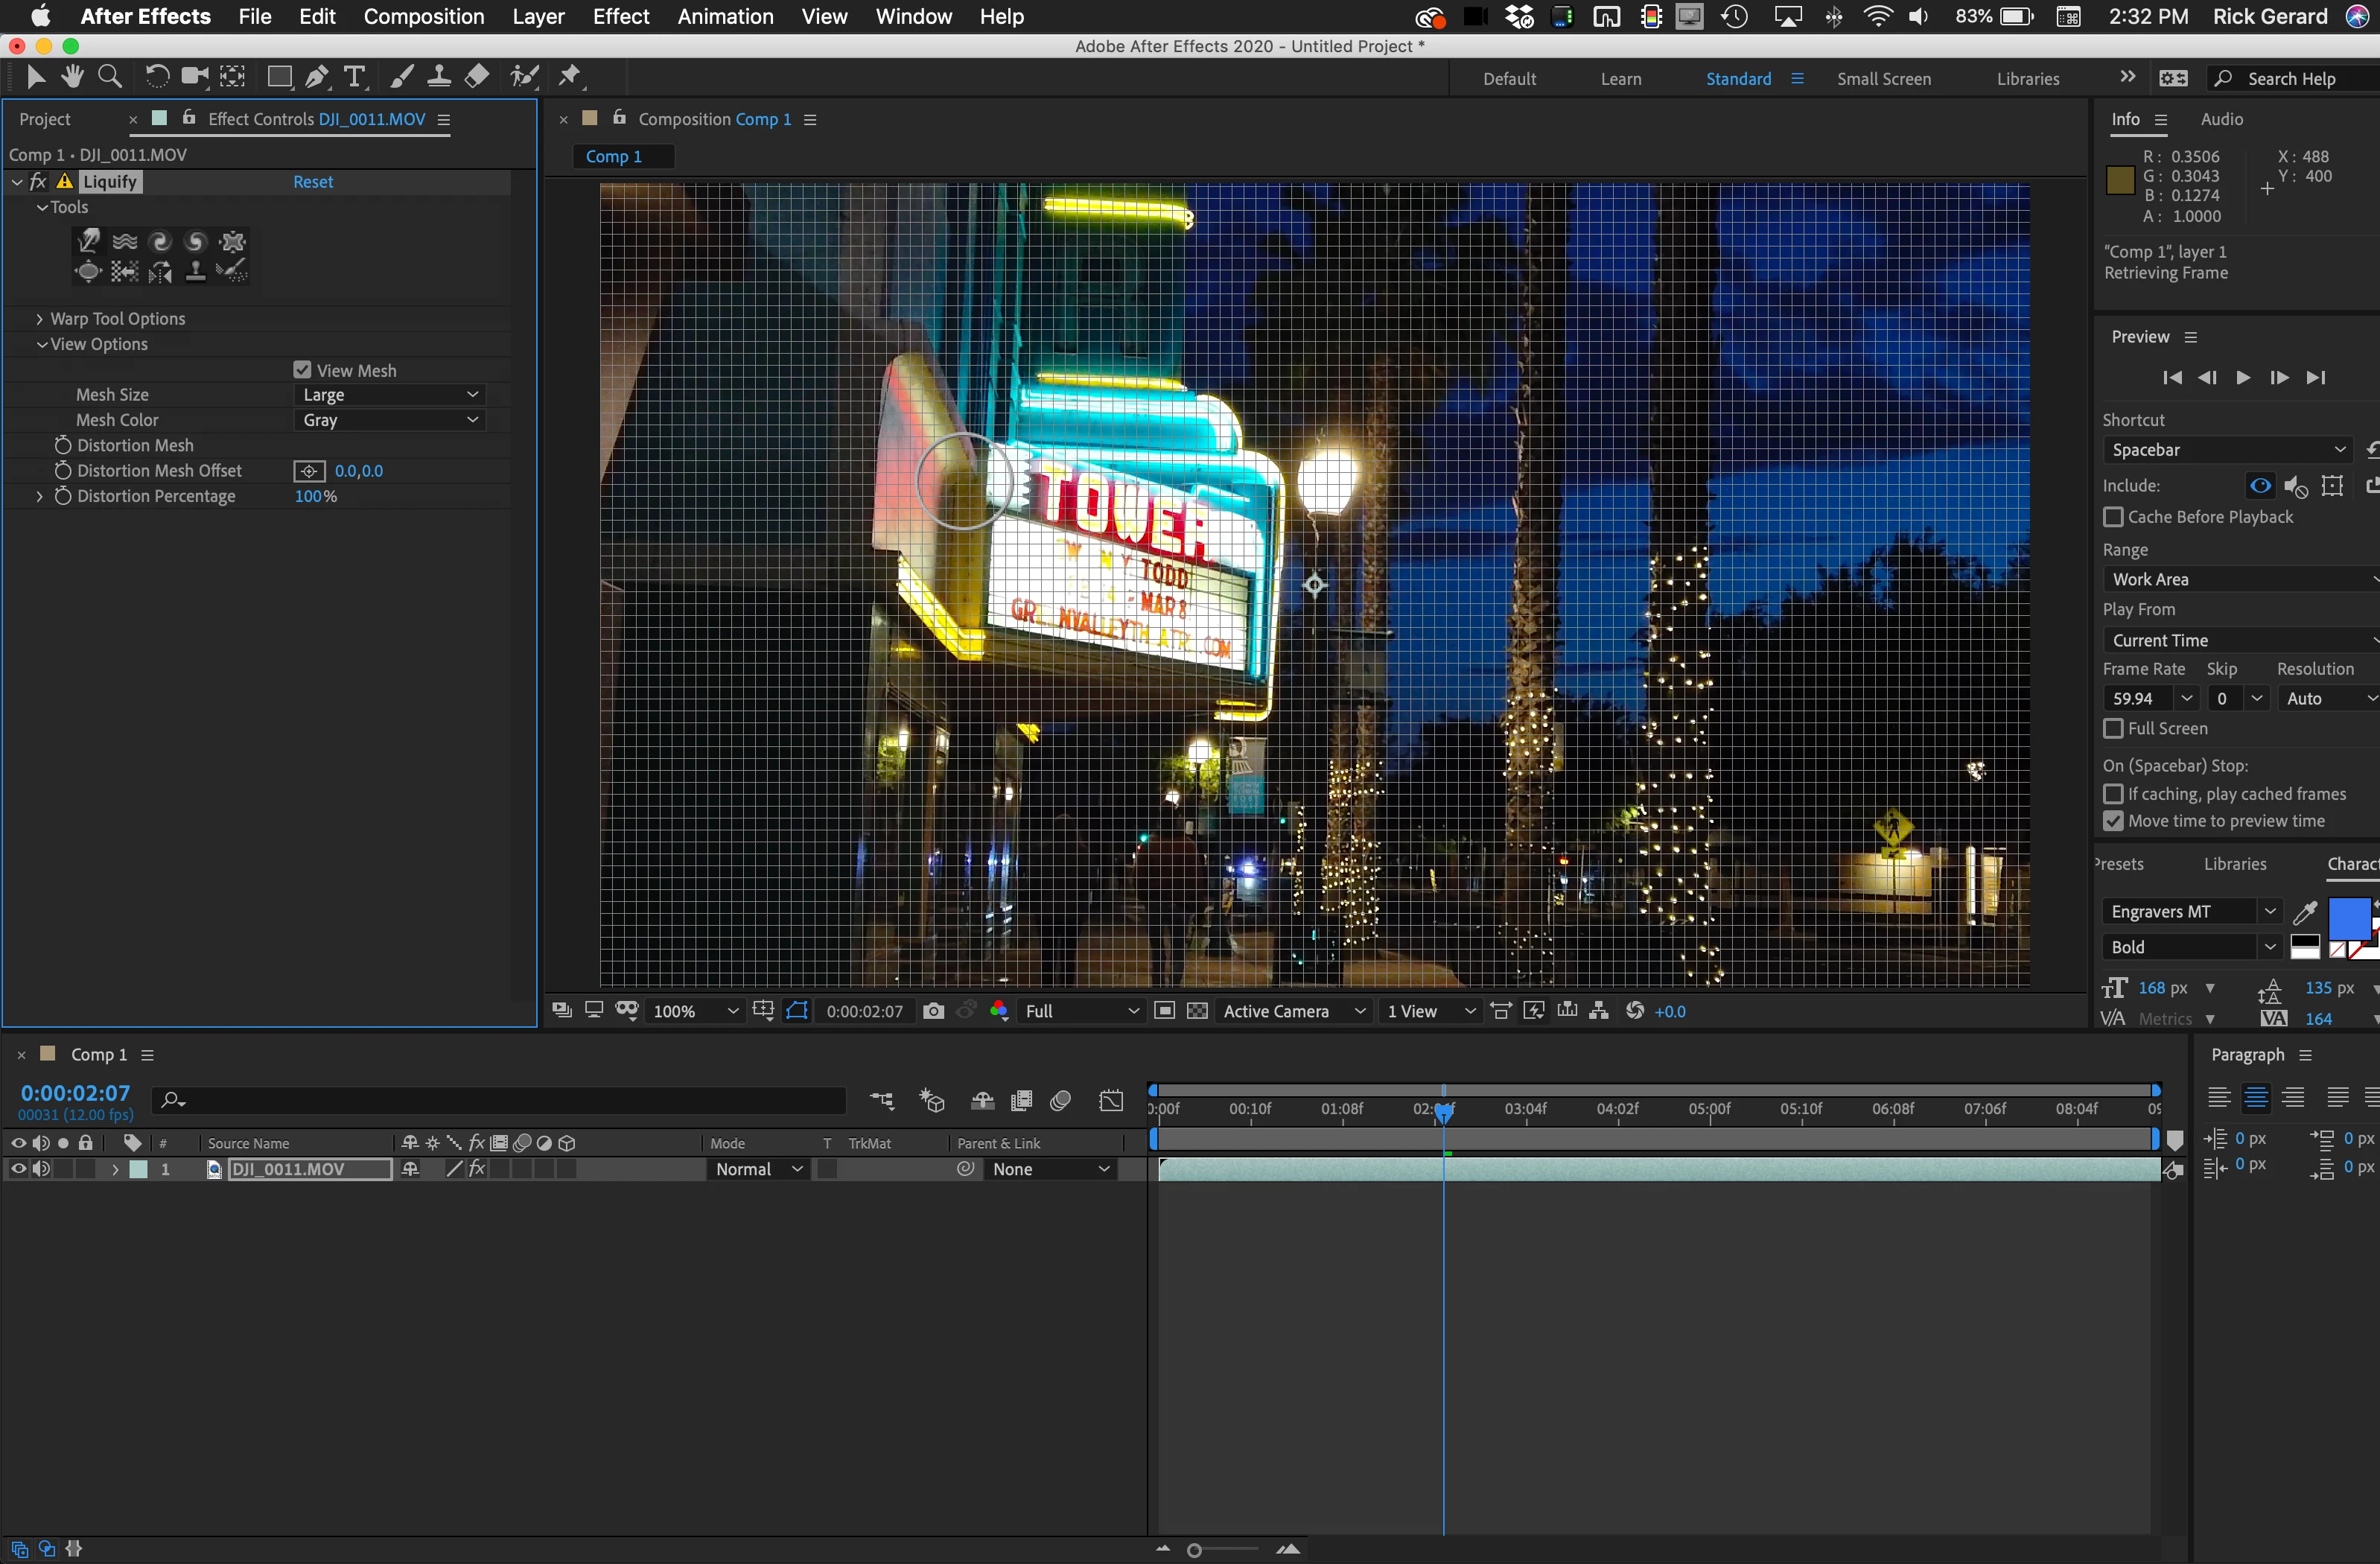Select the Puppet Pin tool
2380x1564 pixels.
point(570,76)
